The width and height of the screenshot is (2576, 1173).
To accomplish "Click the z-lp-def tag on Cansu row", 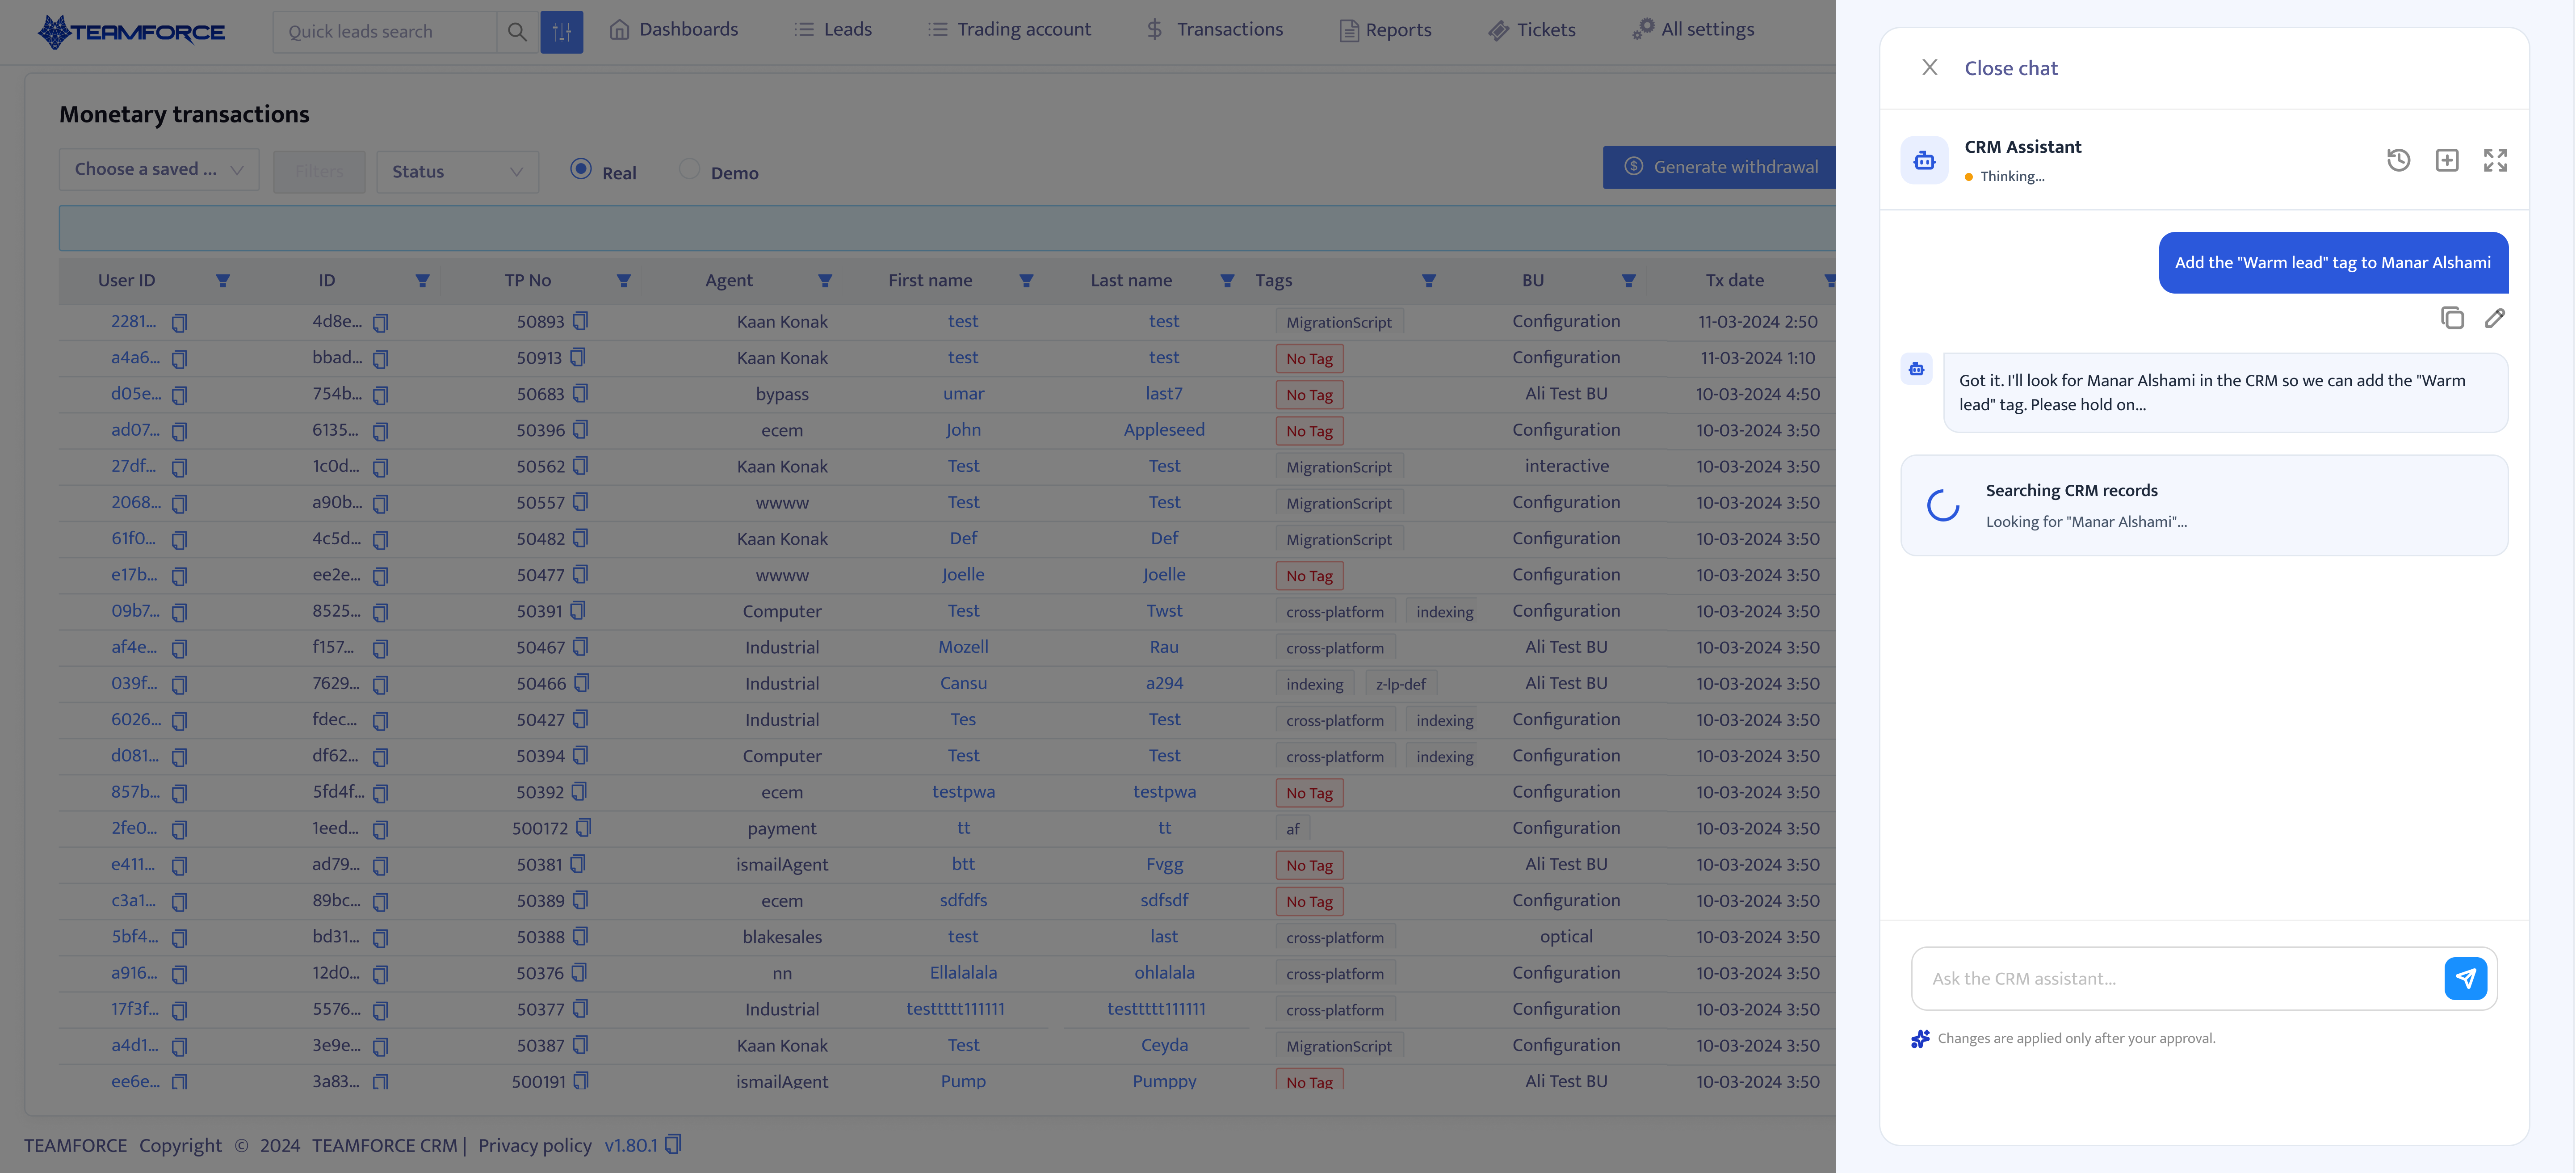I will (x=1400, y=684).
